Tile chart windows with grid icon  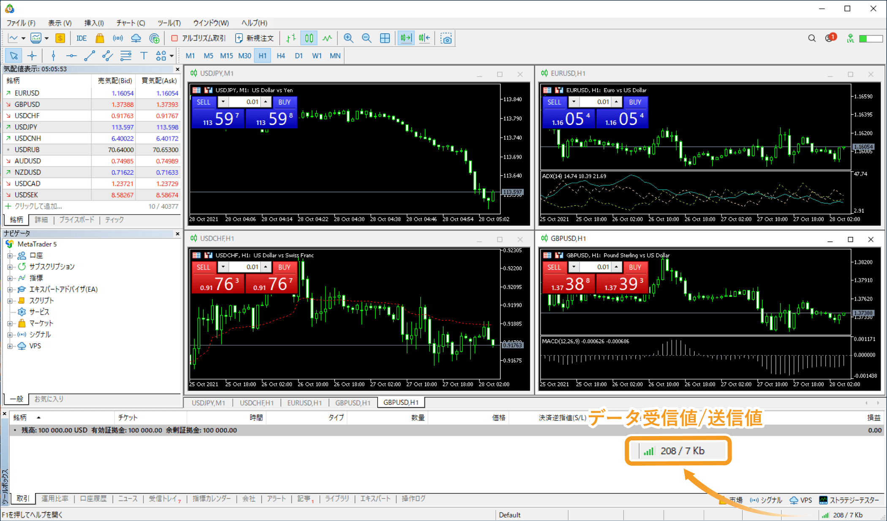[x=385, y=38]
